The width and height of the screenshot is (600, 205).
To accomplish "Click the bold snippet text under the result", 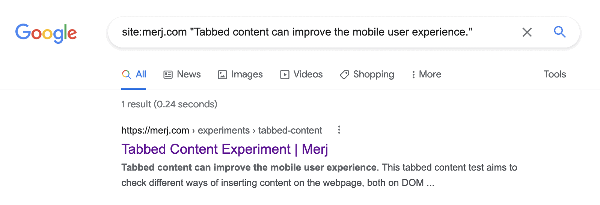I will pos(249,168).
